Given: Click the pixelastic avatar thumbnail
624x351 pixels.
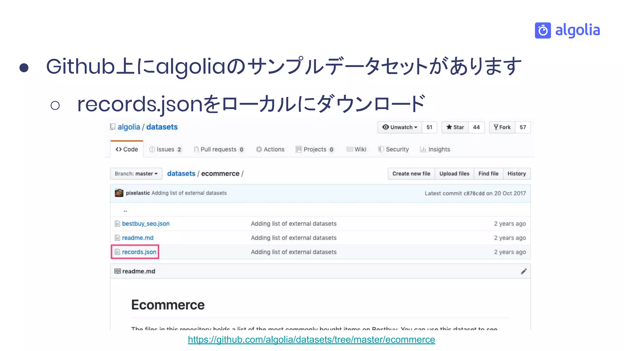Looking at the screenshot, I should pyautogui.click(x=119, y=193).
